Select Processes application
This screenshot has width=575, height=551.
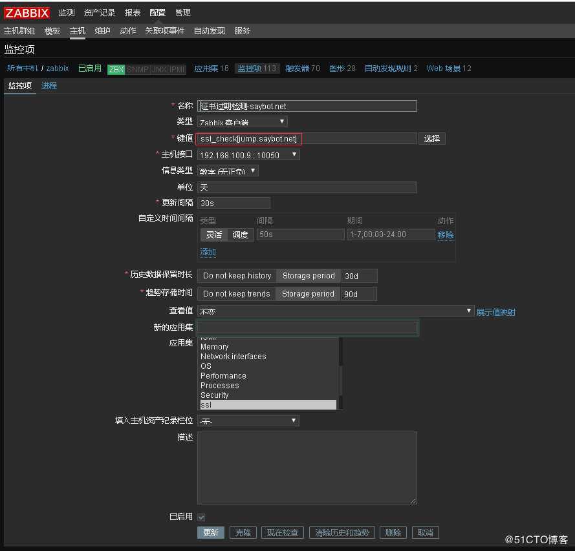pos(268,386)
